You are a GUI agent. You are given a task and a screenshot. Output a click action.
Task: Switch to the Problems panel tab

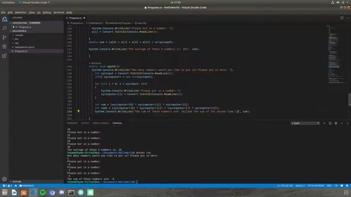pyautogui.click(x=72, y=123)
